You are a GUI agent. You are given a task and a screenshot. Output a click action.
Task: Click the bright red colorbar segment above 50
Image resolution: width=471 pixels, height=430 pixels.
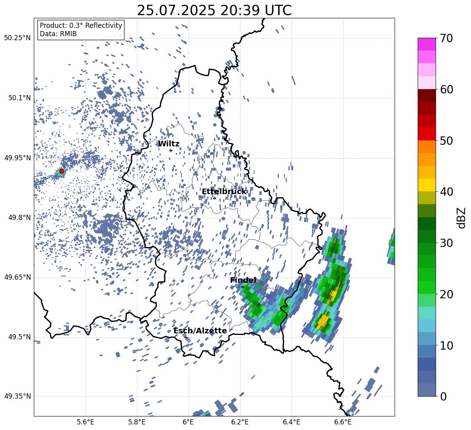click(426, 134)
